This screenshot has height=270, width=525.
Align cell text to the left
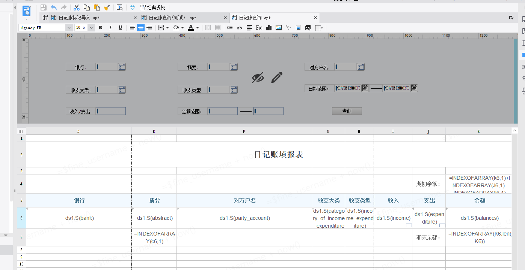tap(133, 28)
